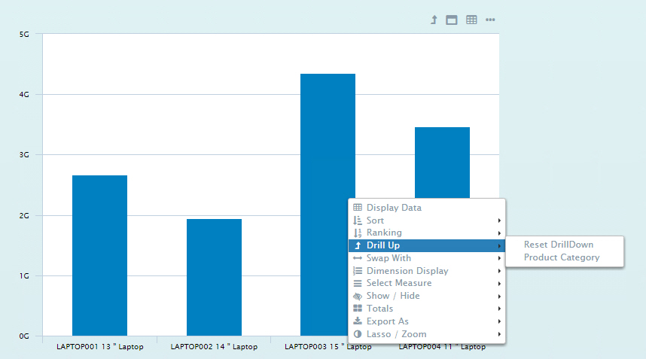Viewport: 646px width, 359px height.
Task: Click the Export As download icon
Action: (x=358, y=321)
